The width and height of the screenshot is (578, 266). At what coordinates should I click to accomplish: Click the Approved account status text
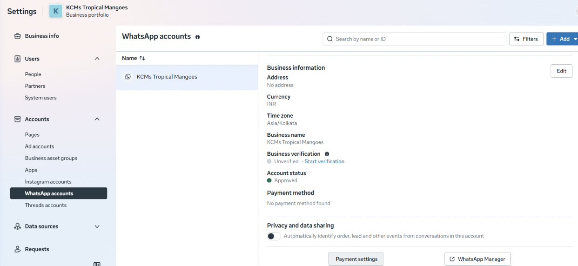pyautogui.click(x=286, y=180)
